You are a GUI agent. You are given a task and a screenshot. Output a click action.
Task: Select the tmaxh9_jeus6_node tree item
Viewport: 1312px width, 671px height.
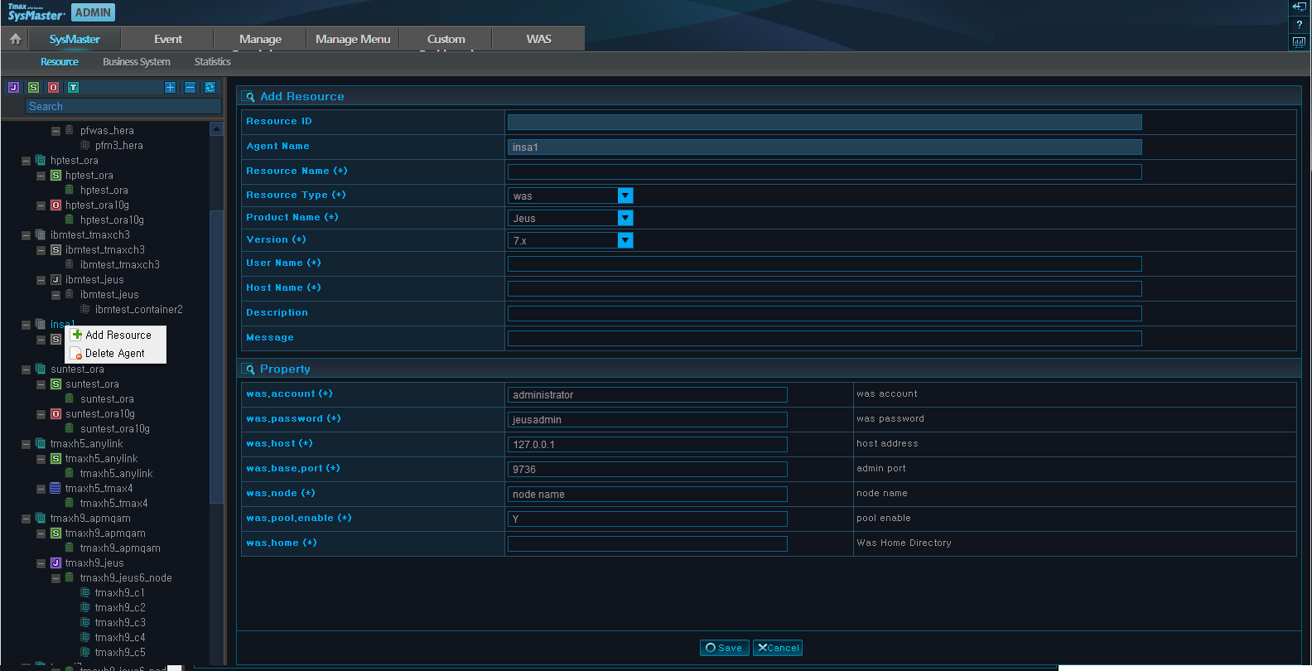tap(126, 577)
